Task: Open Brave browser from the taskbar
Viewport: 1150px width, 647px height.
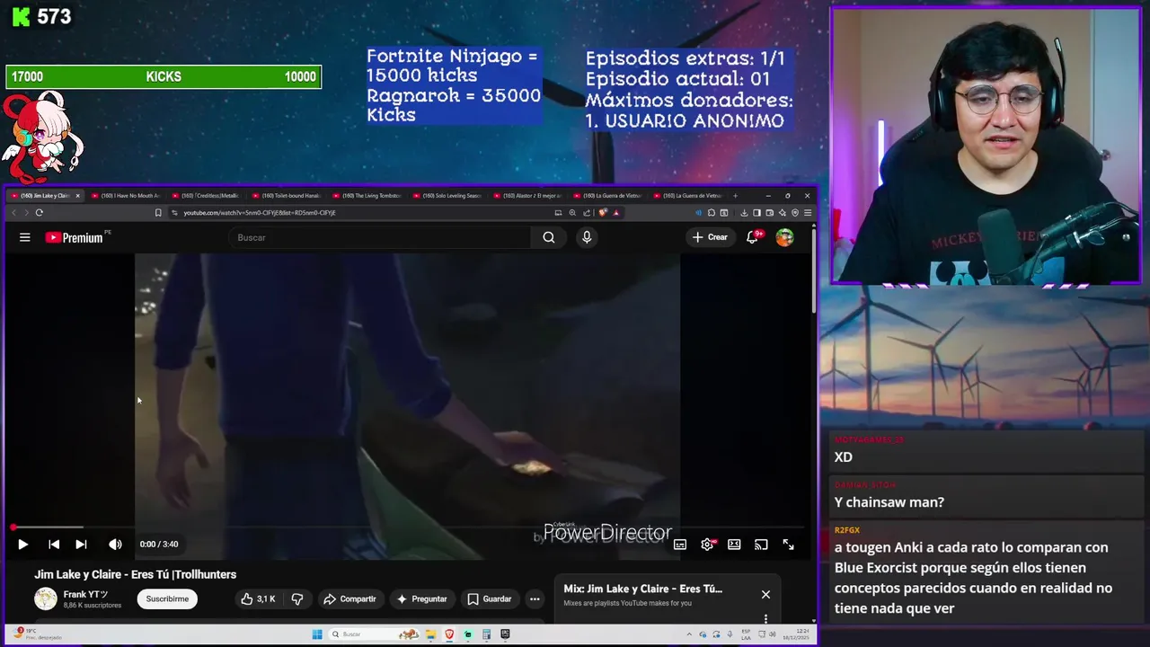Action: coord(450,634)
